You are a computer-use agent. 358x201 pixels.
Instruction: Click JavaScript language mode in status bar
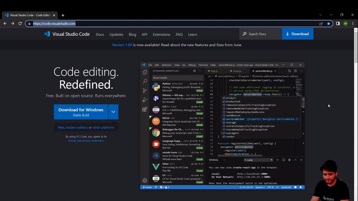tap(286, 187)
